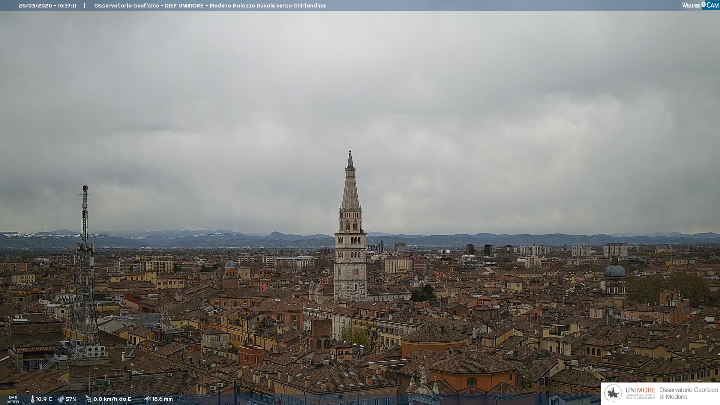Click the WEATHER text in top-right logo
The image size is (720, 405).
point(691,5)
